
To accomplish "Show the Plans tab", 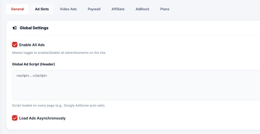I will click(165, 9).
